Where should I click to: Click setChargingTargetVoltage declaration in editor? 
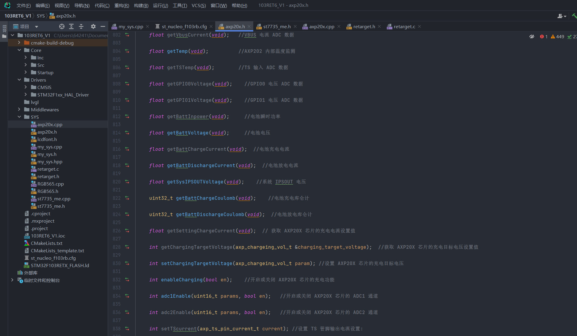point(197,263)
